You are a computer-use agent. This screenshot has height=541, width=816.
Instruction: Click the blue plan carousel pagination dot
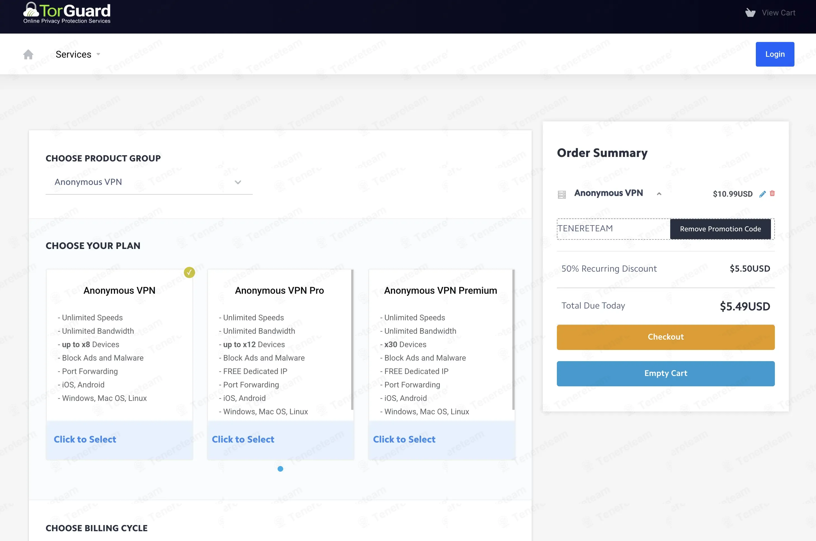click(x=280, y=469)
